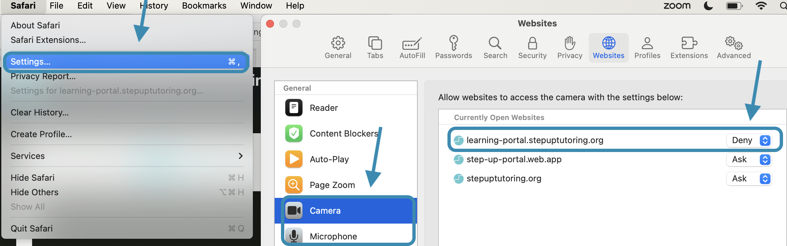This screenshot has height=246, width=787.
Task: Open the Edit menu
Action: coord(85,6)
